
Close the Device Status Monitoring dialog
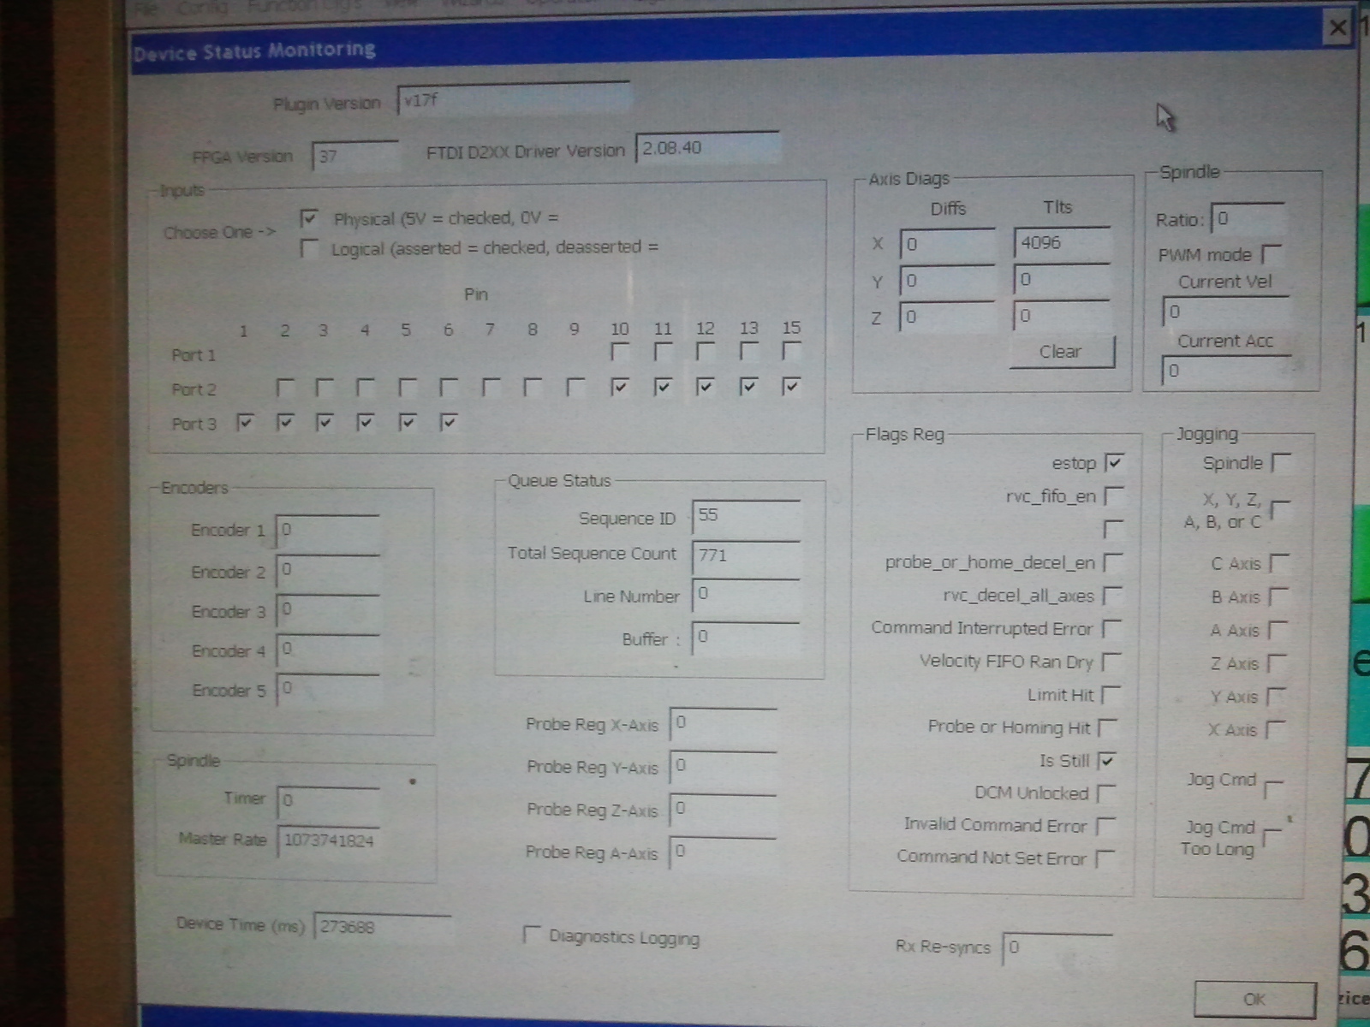coord(1337,29)
